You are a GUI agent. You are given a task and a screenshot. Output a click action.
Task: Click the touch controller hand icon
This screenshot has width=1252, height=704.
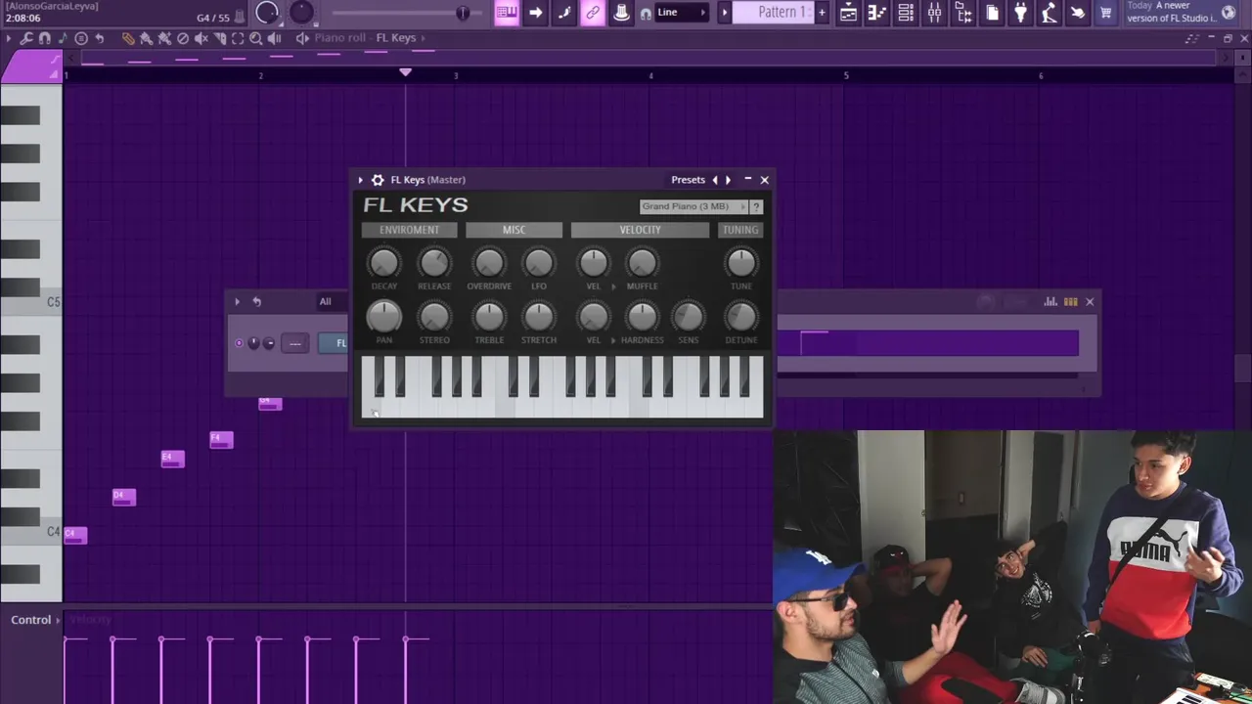pyautogui.click(x=1077, y=13)
